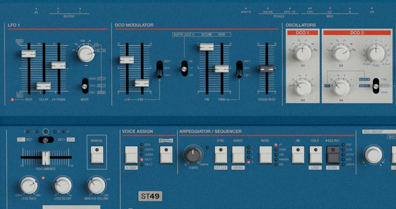396x209 pixels.
Task: Click the ACCENT sequencer LED
Action: pos(343,155)
